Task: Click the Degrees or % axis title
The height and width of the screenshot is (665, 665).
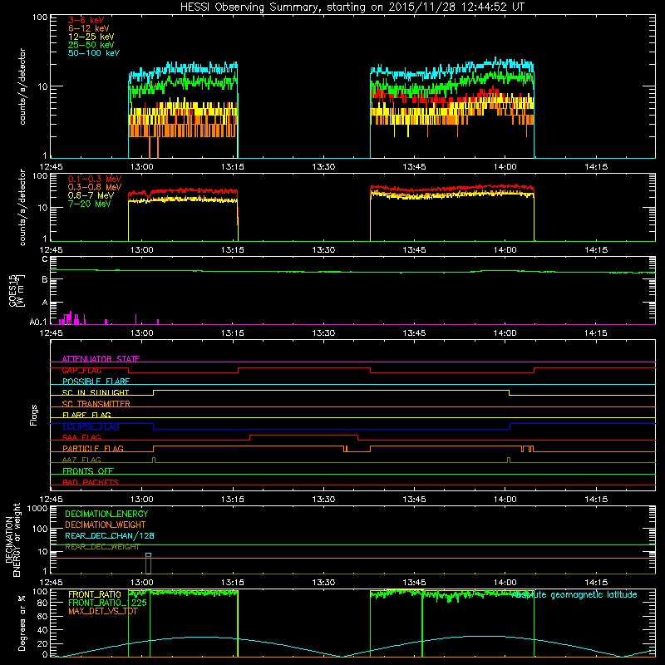Action: [x=22, y=623]
